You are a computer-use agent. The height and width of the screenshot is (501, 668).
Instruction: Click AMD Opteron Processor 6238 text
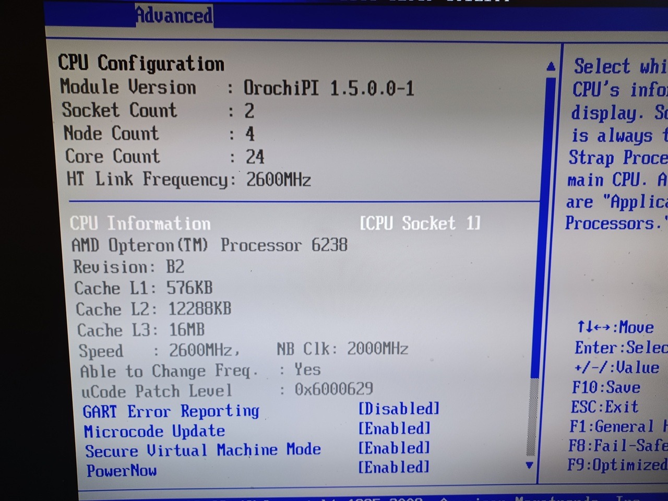[209, 245]
